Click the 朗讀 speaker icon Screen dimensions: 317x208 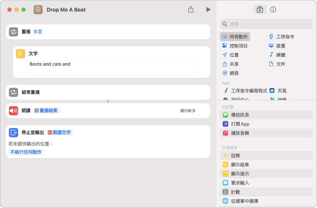(14, 110)
